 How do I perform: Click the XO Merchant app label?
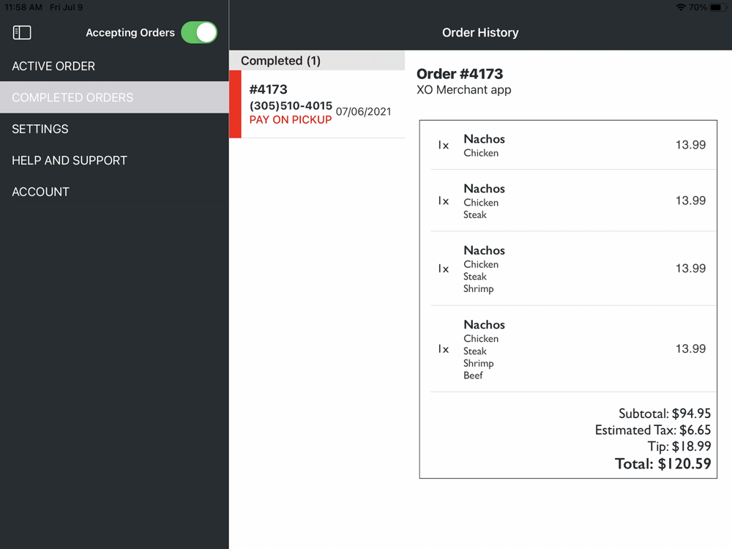pyautogui.click(x=463, y=89)
